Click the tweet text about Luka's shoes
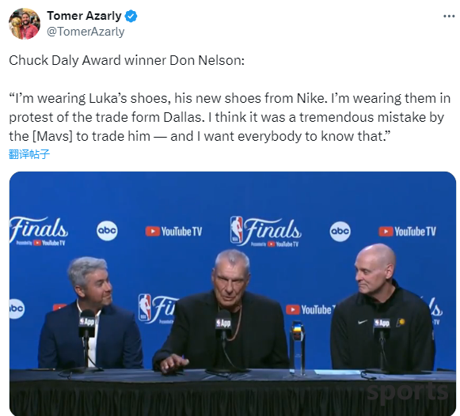This screenshot has height=416, width=460. 230,117
